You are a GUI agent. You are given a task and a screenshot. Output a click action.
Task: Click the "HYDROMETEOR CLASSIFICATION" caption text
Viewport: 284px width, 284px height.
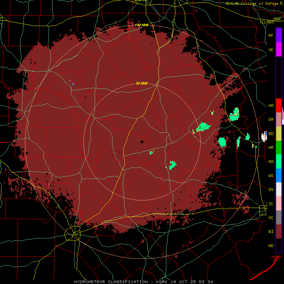[111, 282]
